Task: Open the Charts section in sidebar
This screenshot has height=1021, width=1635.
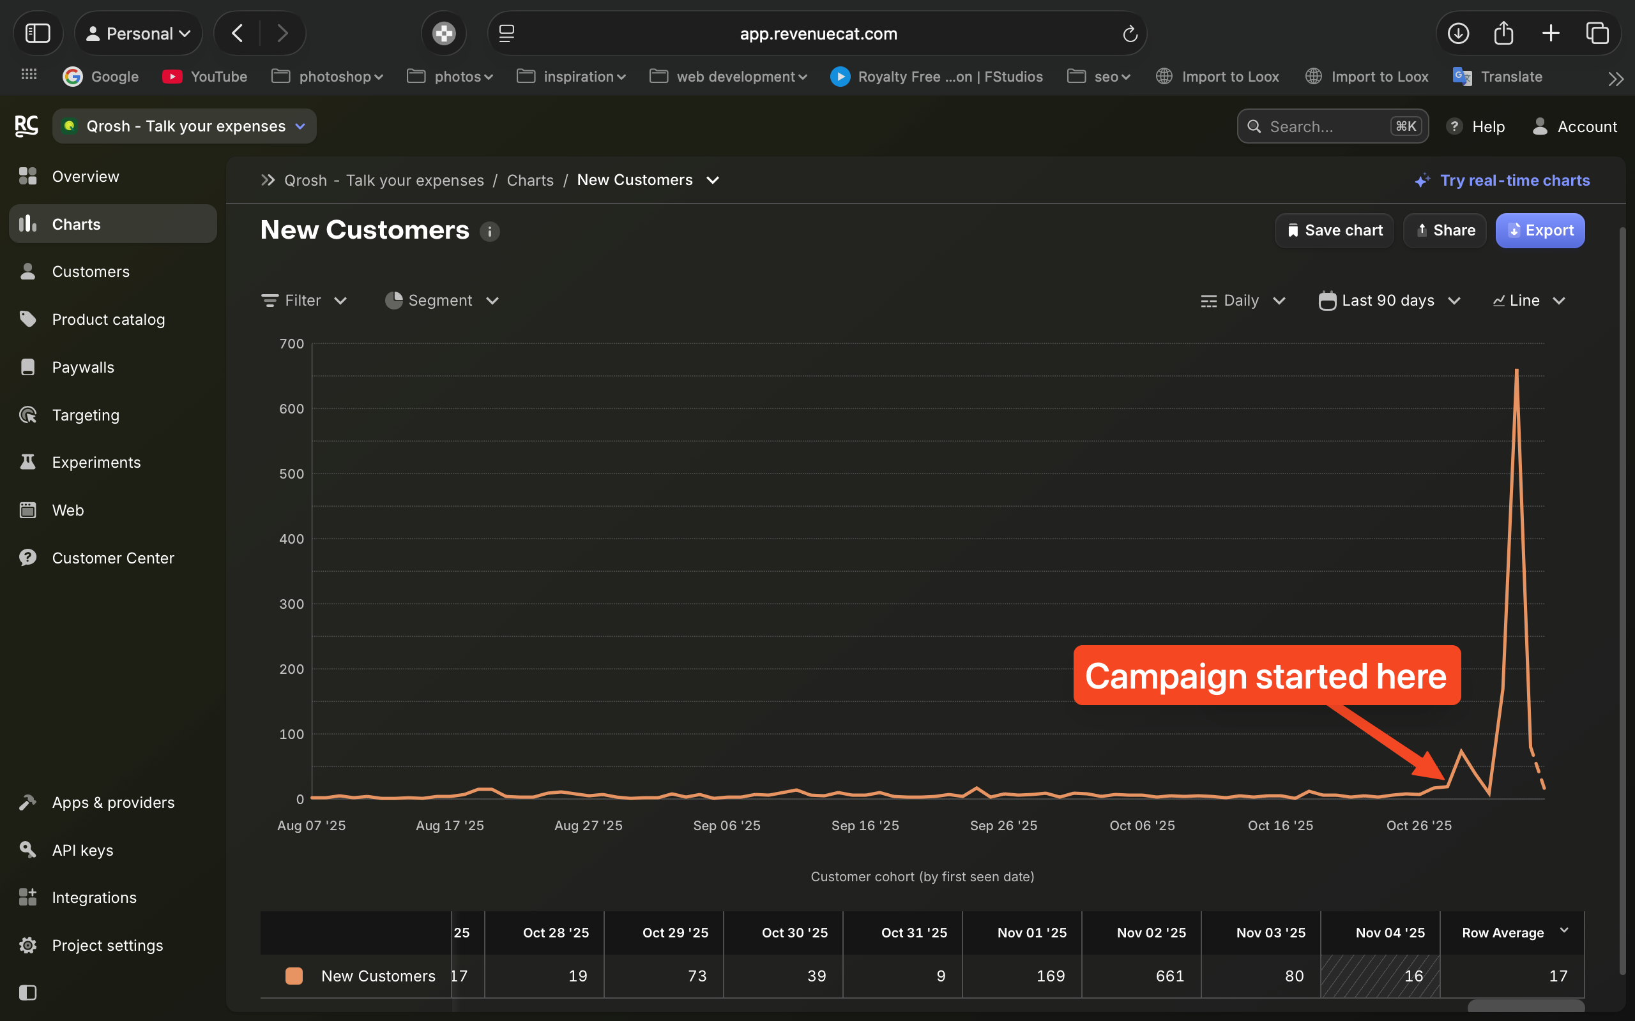Action: click(x=75, y=223)
